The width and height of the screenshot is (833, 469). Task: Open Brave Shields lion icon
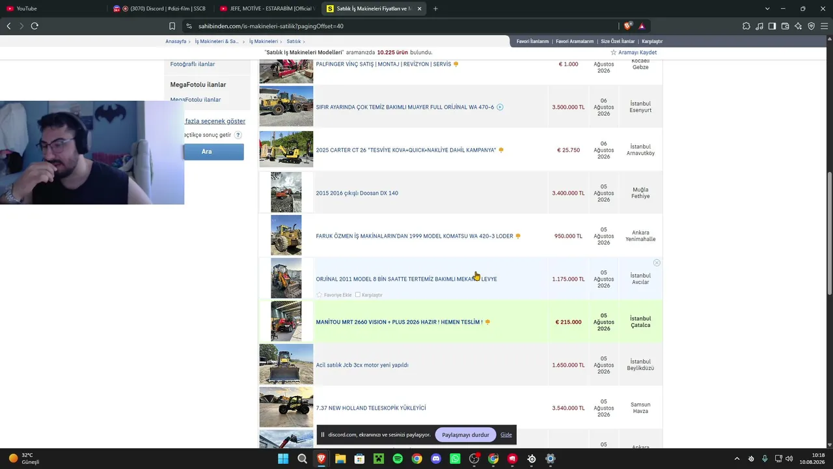(x=627, y=26)
